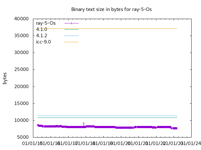Click the 15000 y-axis tick label
This screenshot has height=150, width=201.
click(x=22, y=103)
